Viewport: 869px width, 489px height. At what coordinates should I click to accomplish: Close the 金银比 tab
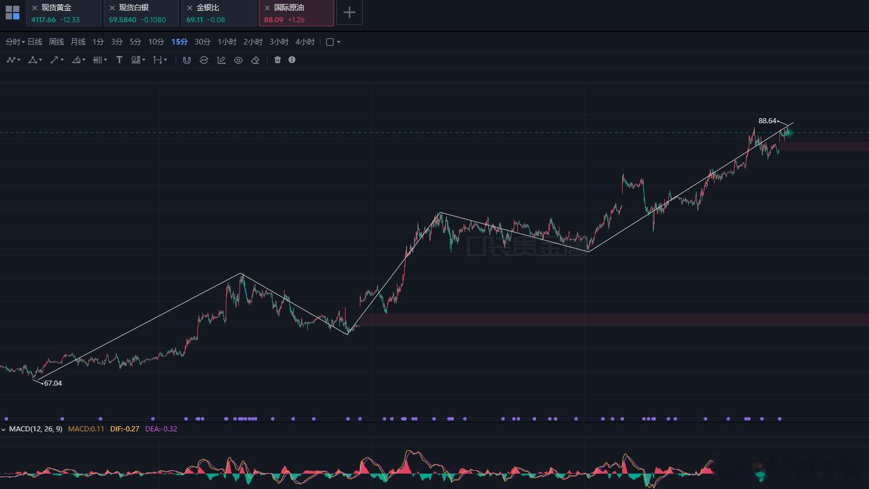[x=190, y=8]
